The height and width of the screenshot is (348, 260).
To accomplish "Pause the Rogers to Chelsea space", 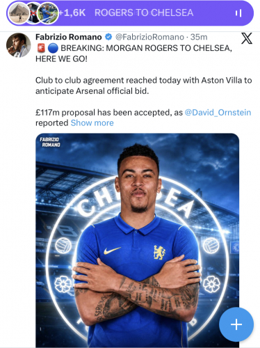I will click(238, 13).
